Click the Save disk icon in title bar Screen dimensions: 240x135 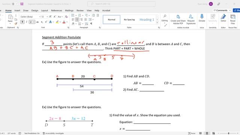[x=22, y=4]
